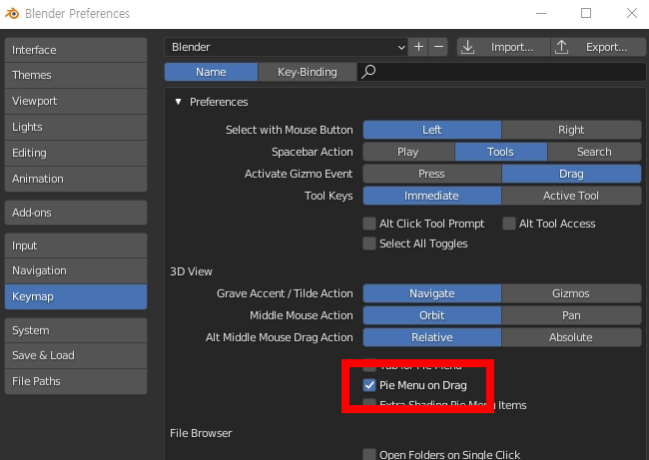Set Spacebar Action to Play
649x460 pixels.
408,152
